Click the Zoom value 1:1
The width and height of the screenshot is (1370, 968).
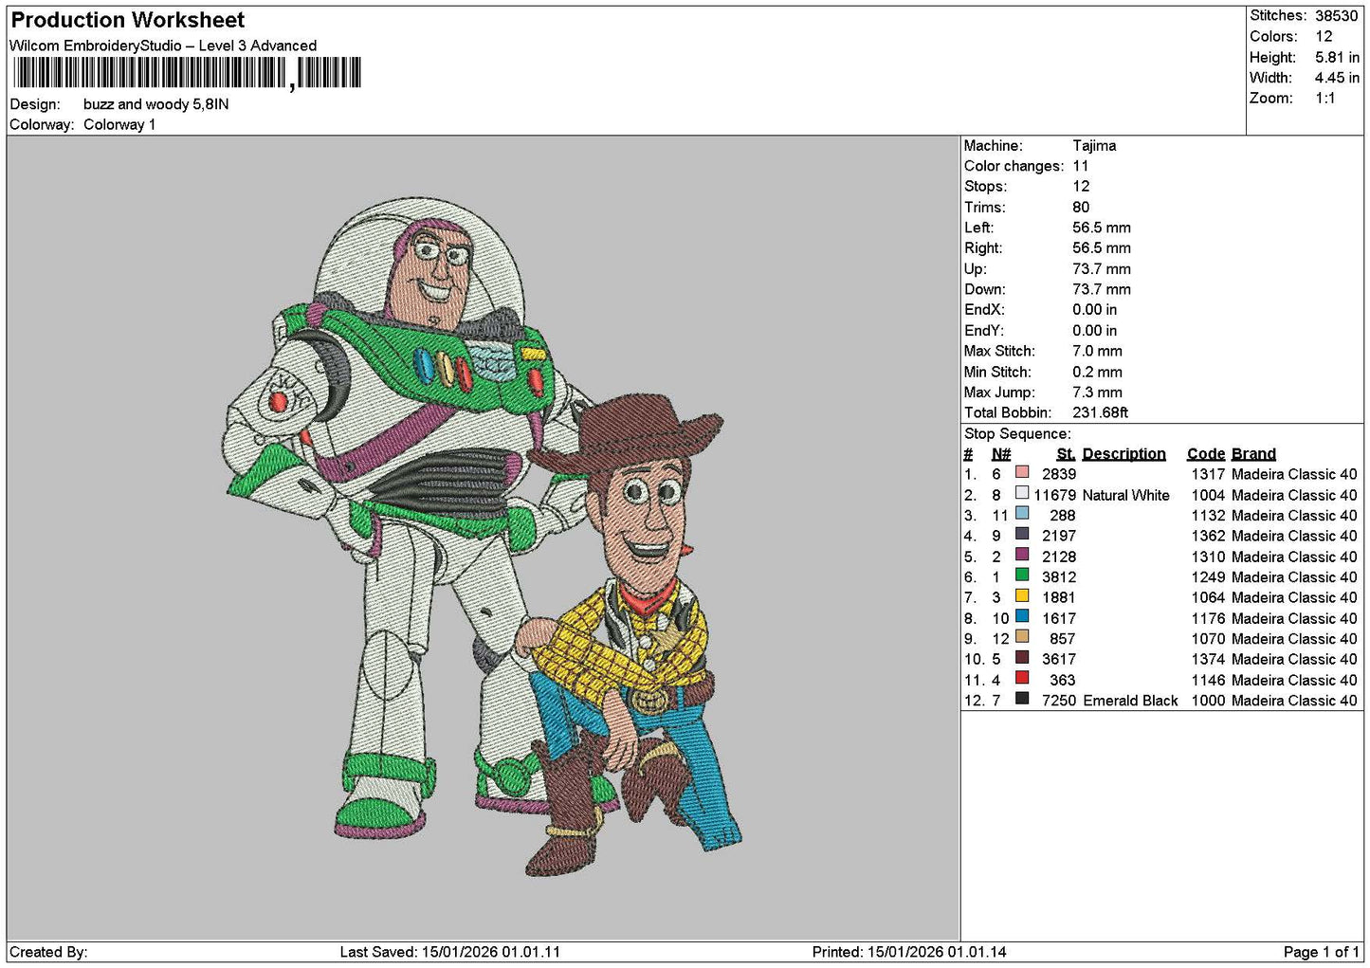pos(1325,99)
